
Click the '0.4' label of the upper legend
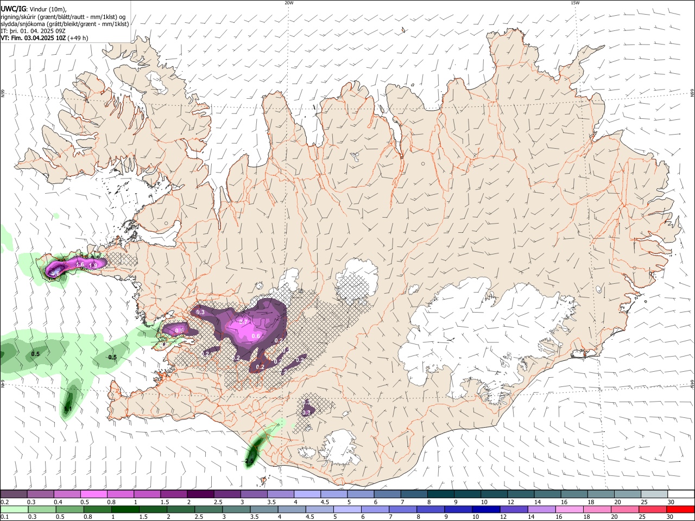click(x=59, y=501)
